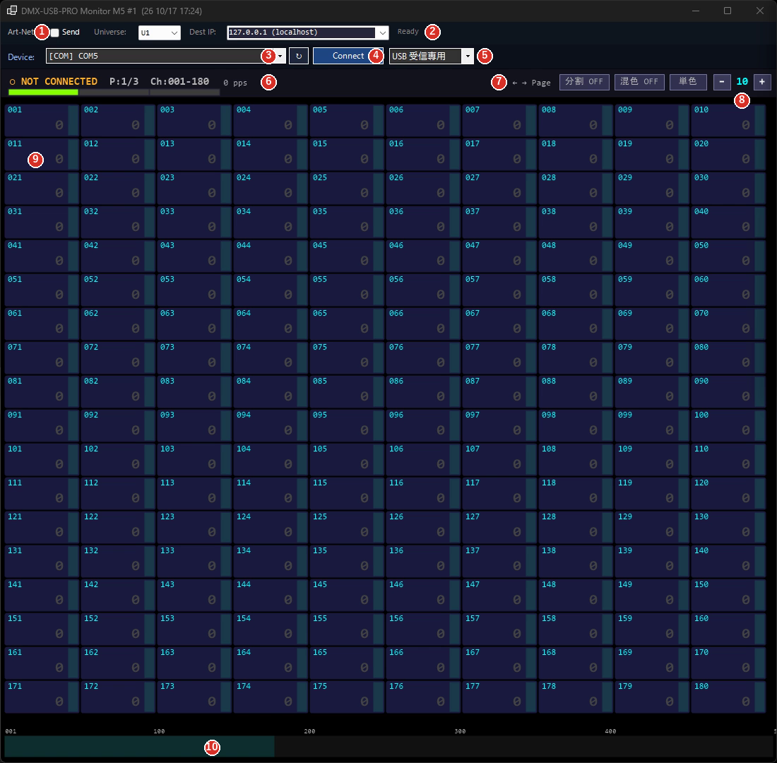This screenshot has width=777, height=763.
Task: Click the 300 mark on the overview ruler
Action: [461, 731]
